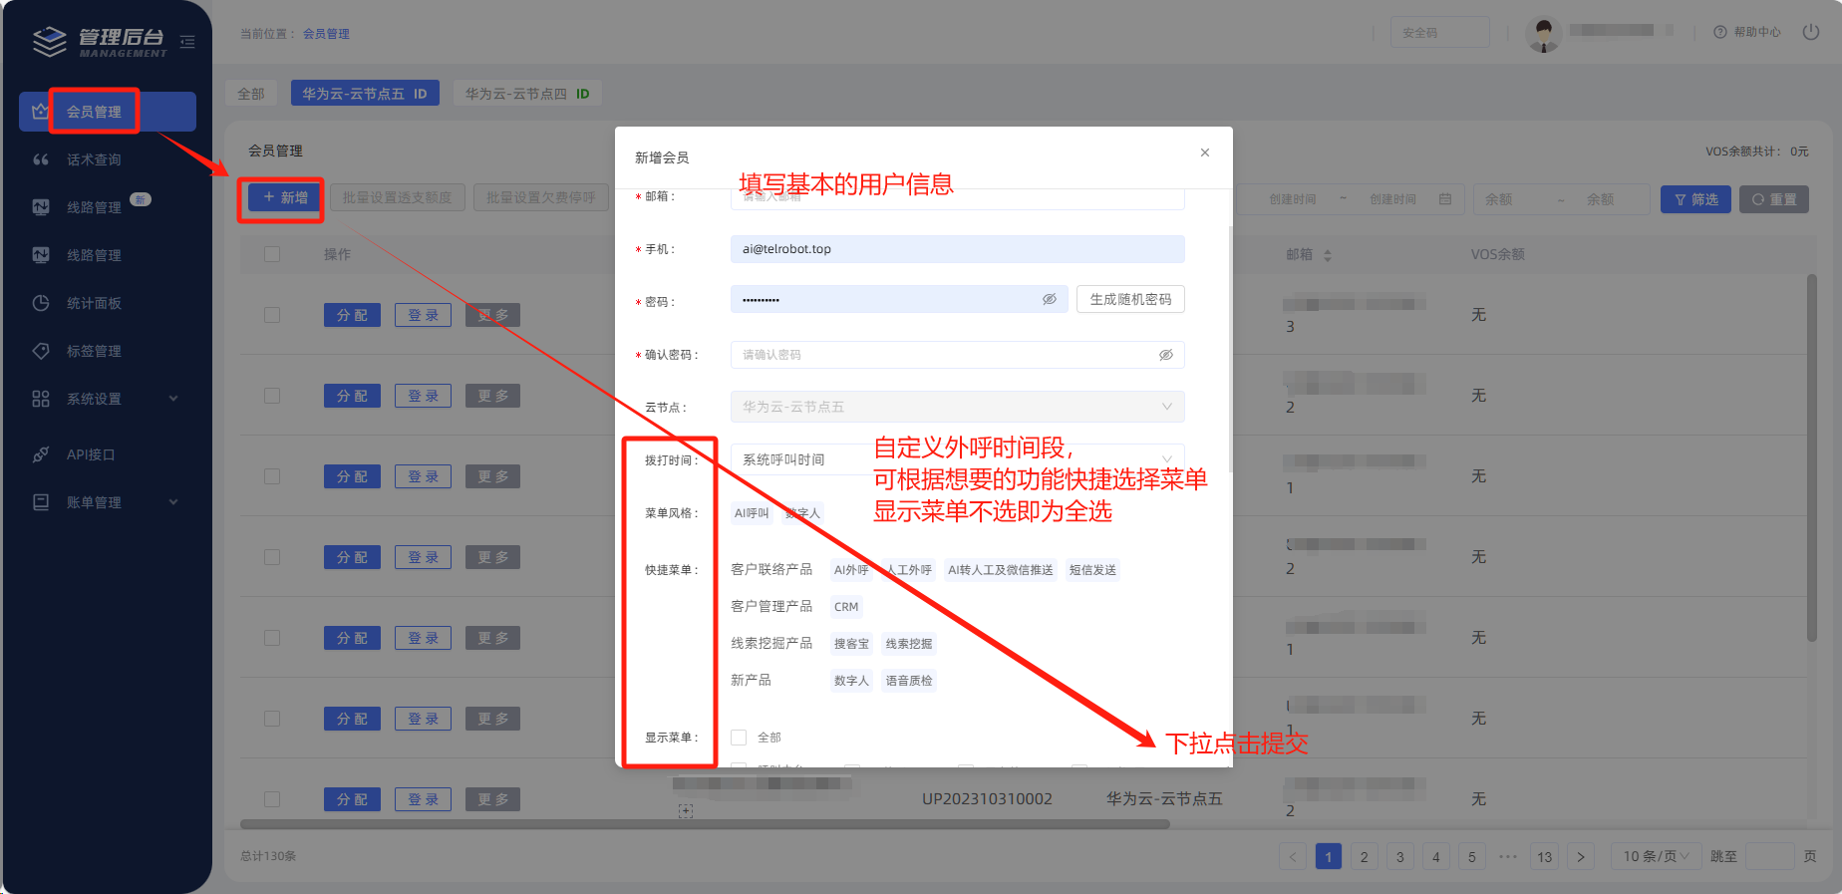
Task: Open the 10条/页 page size dropdown
Action: [x=1656, y=856]
